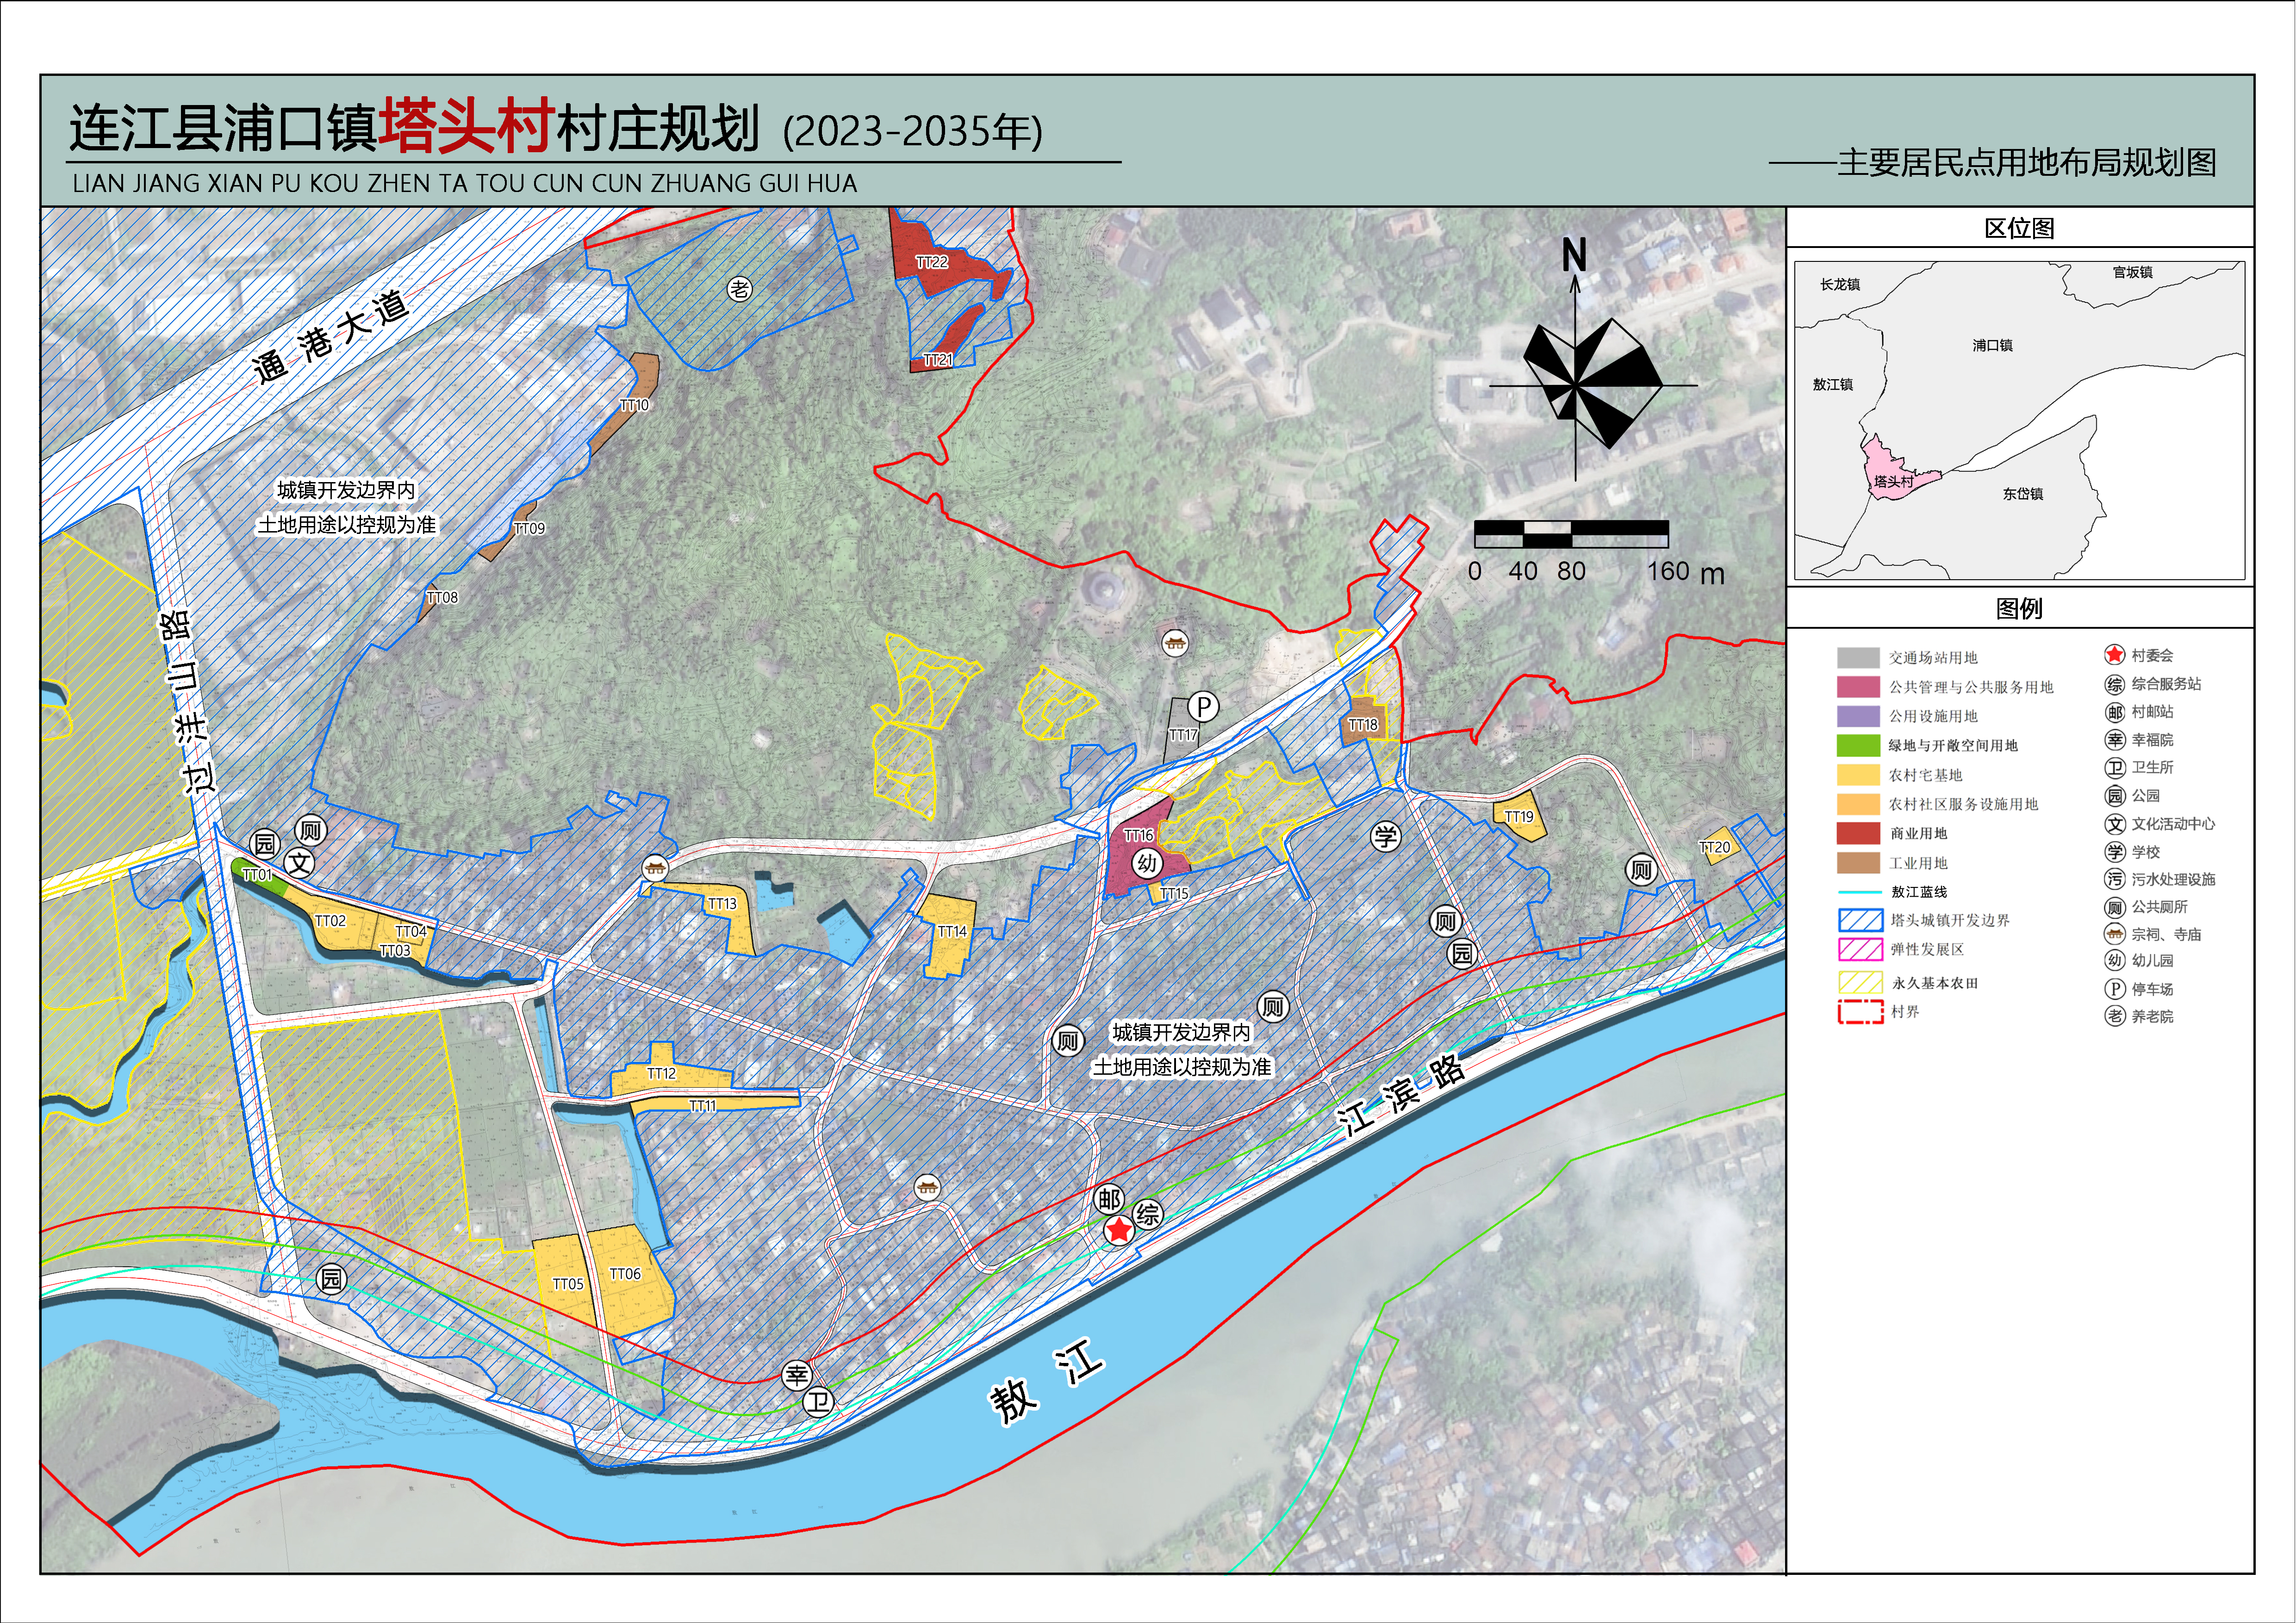The width and height of the screenshot is (2296, 1623).
Task: Click the 幸 happiness home icon near the river
Action: click(796, 1375)
